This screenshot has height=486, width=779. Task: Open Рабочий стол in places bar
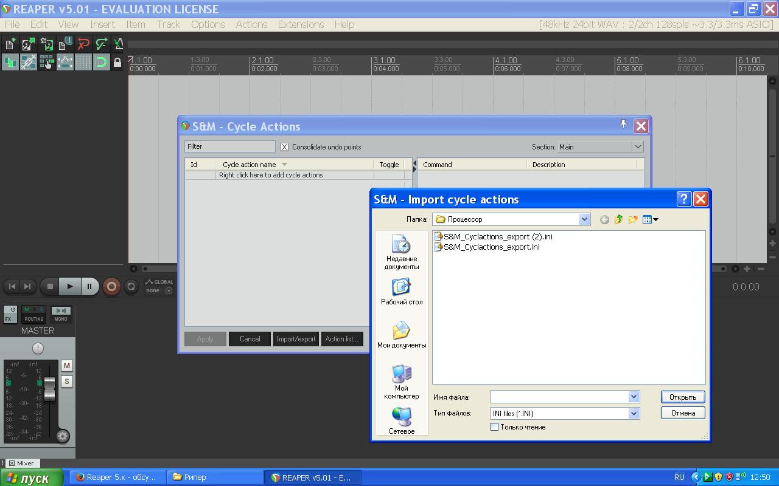tap(402, 292)
